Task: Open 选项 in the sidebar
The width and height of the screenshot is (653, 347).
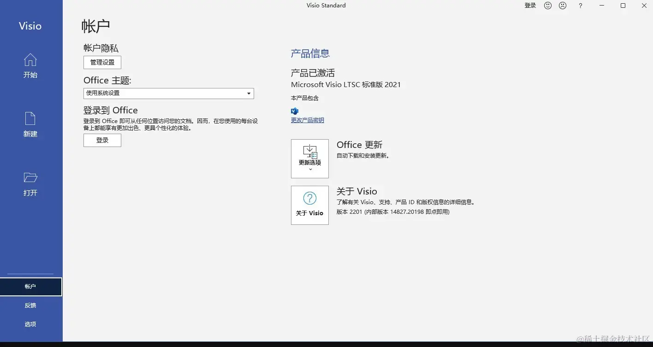Action: (x=30, y=324)
